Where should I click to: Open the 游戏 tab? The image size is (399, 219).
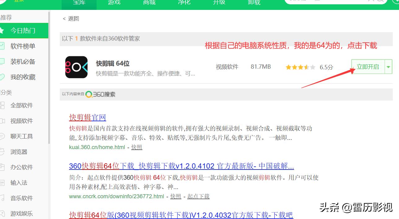(114, 3)
